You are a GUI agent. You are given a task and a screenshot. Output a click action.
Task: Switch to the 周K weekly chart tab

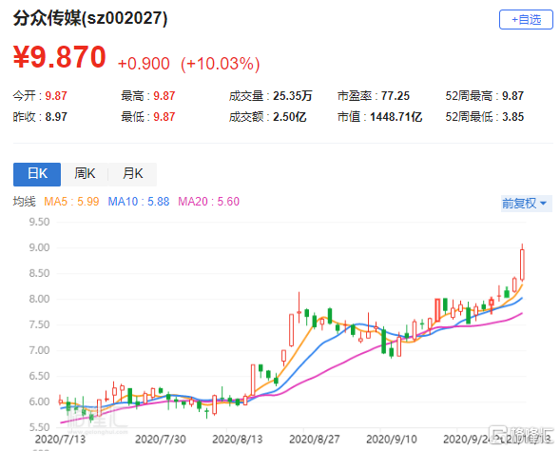click(85, 174)
